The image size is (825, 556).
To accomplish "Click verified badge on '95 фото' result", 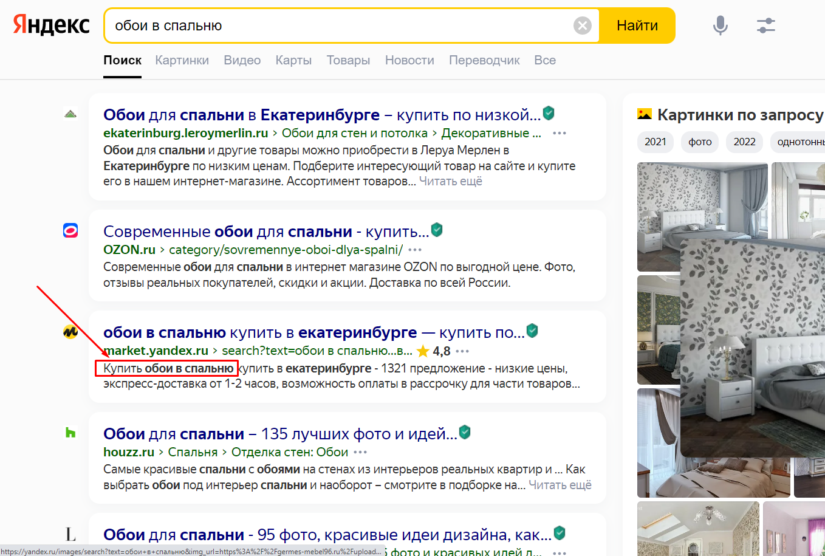I will pos(560,533).
